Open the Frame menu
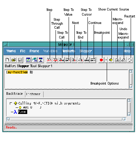The width and height of the screenshot is (139, 155). tap(34, 51)
